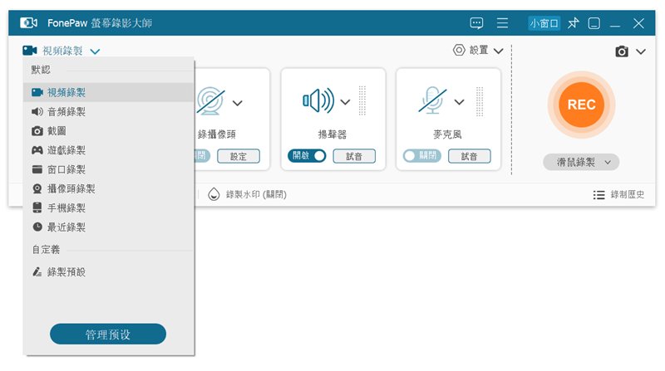The width and height of the screenshot is (665, 371).
Task: Click the speaker 揚聲器 icon
Action: [318, 100]
